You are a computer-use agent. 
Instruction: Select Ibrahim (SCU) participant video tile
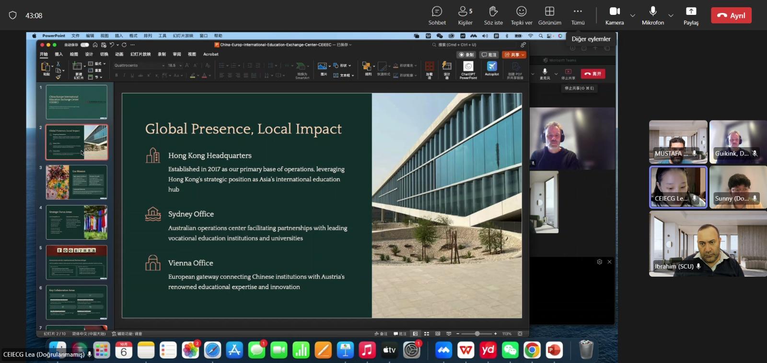coord(708,244)
